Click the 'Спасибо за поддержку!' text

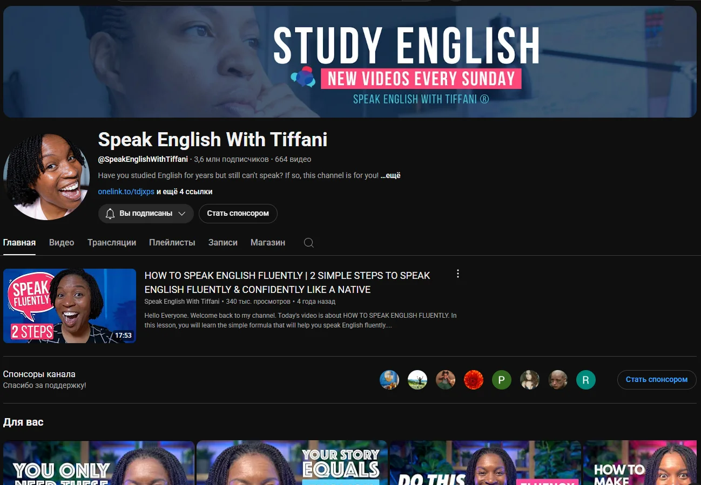point(45,386)
